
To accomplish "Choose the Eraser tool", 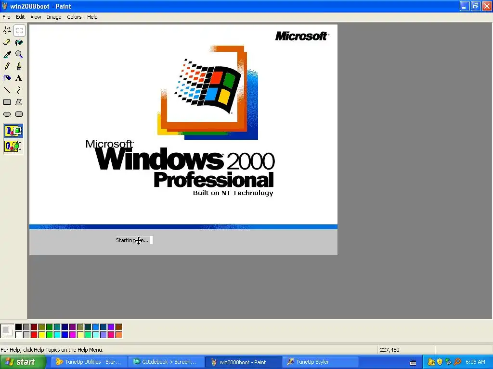I will pyautogui.click(x=7, y=42).
